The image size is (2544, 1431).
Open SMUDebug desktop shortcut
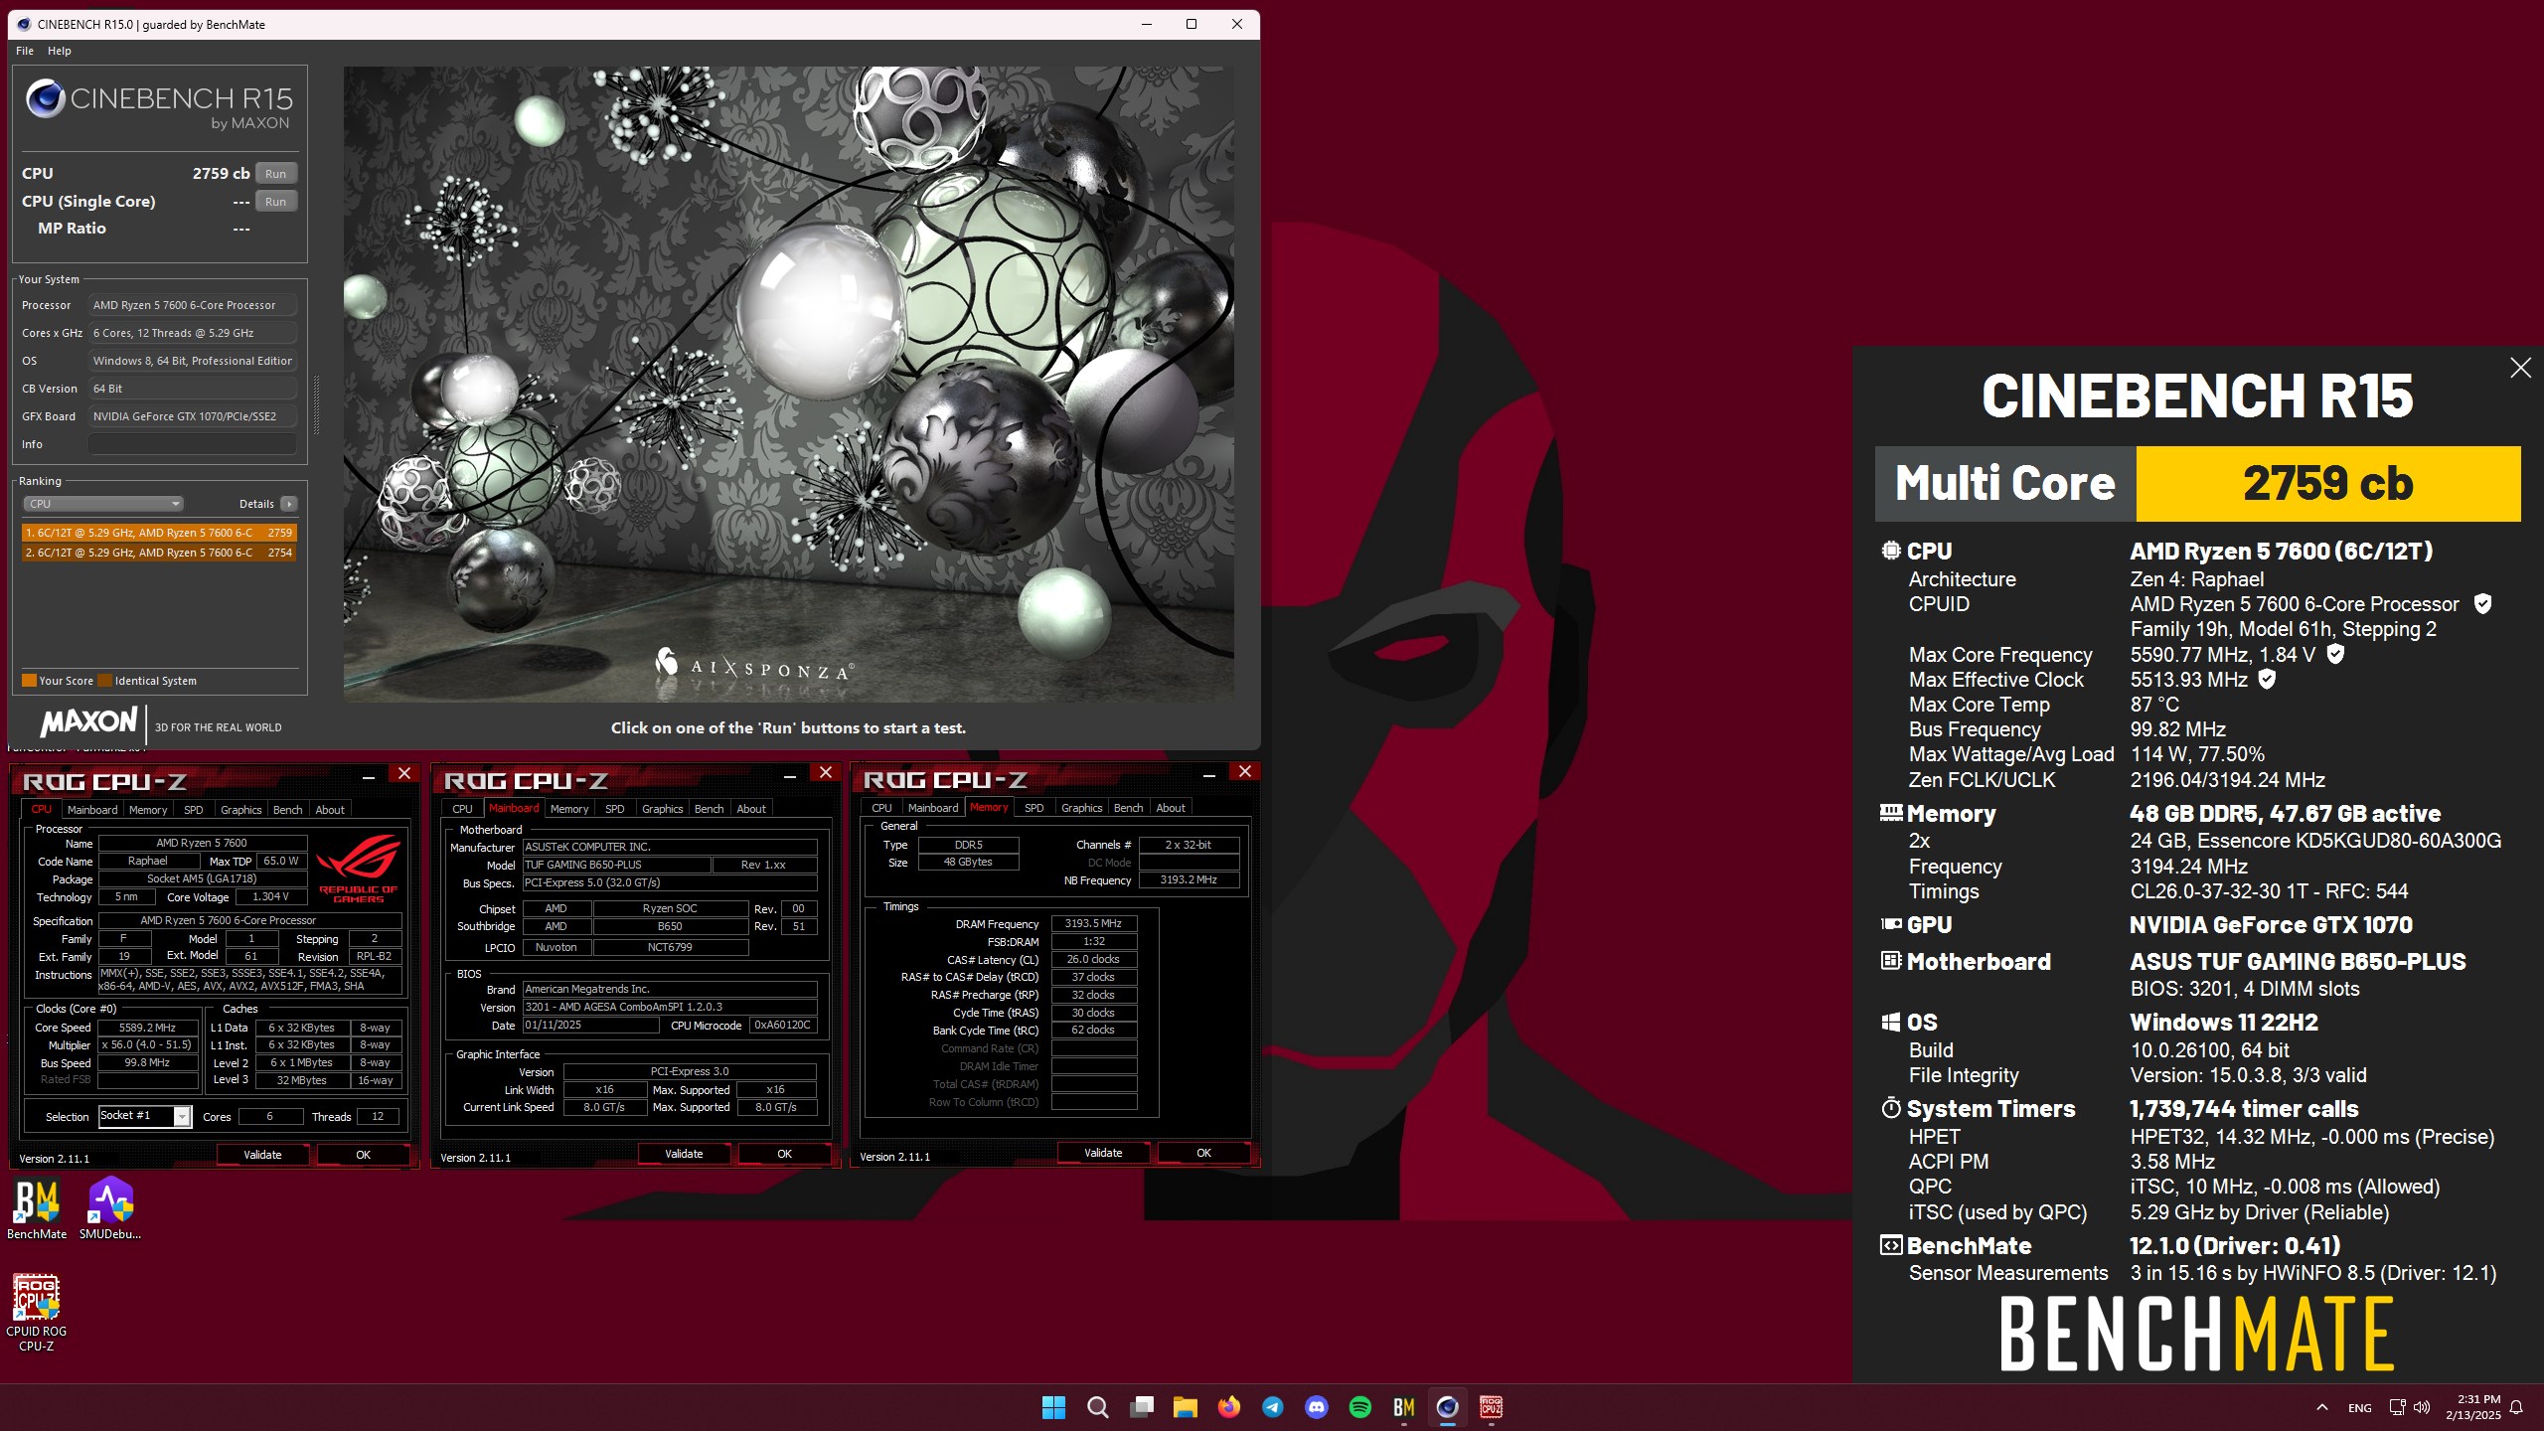pos(110,1208)
